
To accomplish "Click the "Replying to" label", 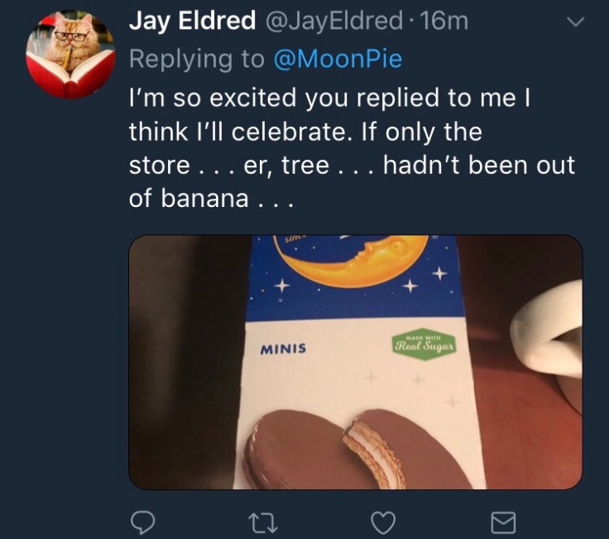I will tap(195, 59).
